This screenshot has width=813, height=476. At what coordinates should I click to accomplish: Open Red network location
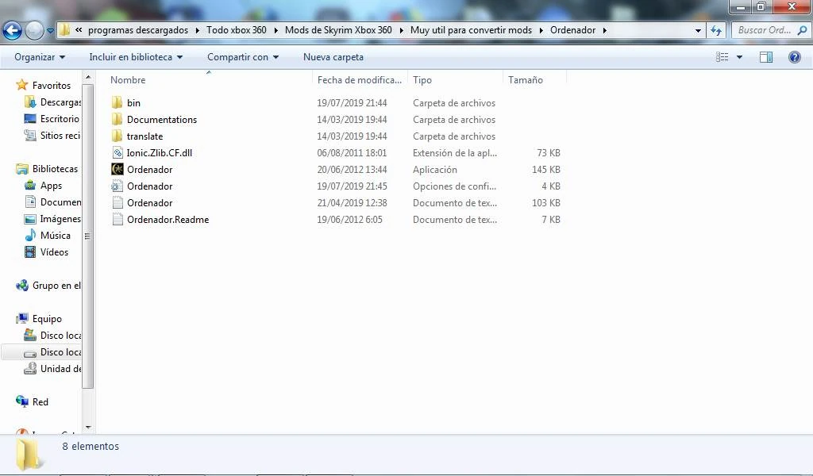pyautogui.click(x=32, y=401)
